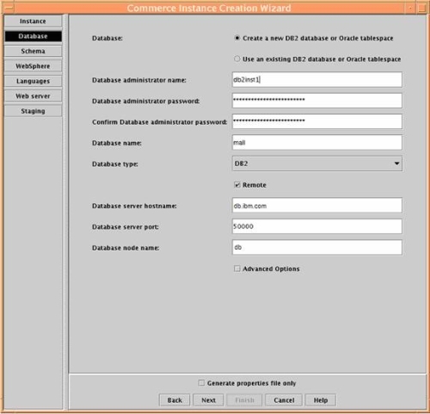Image resolution: width=430 pixels, height=414 pixels.
Task: Open the Web server panel
Action: pyautogui.click(x=33, y=96)
